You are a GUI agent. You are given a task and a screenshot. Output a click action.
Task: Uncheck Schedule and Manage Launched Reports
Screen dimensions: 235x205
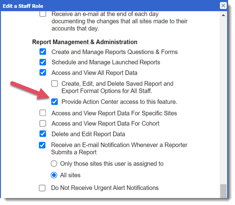click(43, 62)
